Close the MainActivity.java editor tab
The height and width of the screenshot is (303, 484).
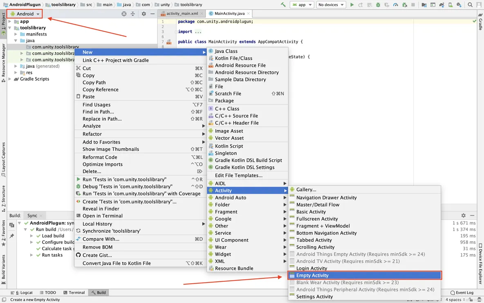(248, 14)
